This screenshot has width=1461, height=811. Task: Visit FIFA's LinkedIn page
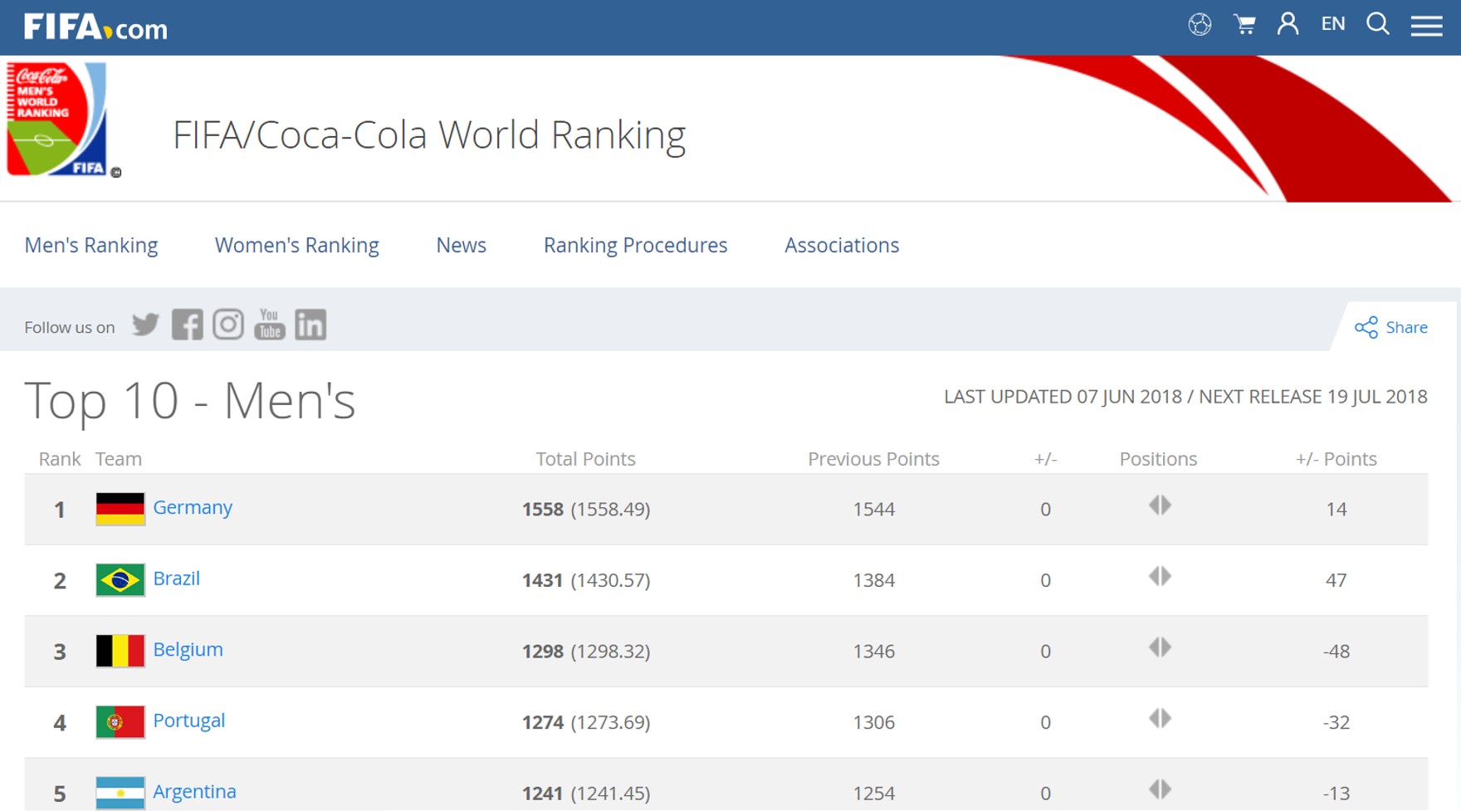[x=310, y=325]
